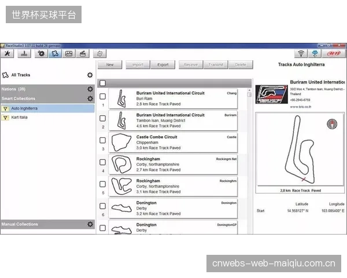The image size is (347, 278).
Task: Select the Tracks manager toolbar icon
Action: point(55,54)
